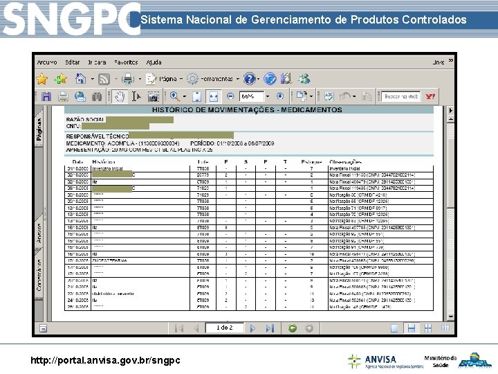The height and width of the screenshot is (374, 498).
Task: Open the Ajuda menu
Action: (154, 62)
